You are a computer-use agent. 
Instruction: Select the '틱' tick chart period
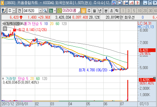pyautogui.click(x=117, y=11)
